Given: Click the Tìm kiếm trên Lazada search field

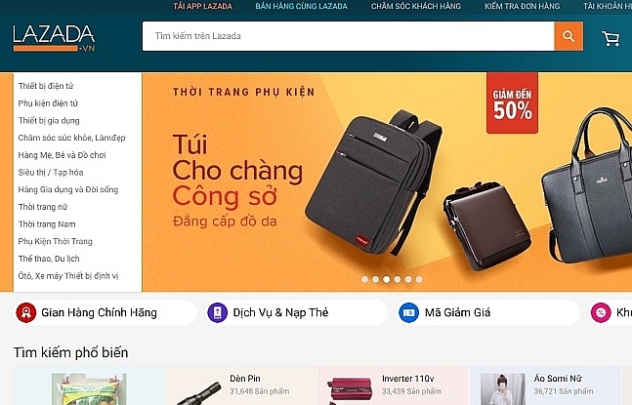Looking at the screenshot, I should 349,36.
